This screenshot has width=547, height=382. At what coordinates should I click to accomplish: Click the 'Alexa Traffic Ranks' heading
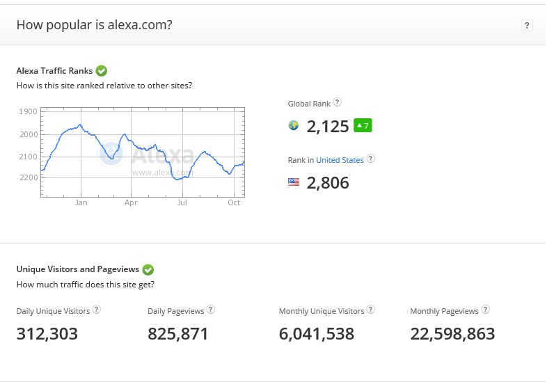pyautogui.click(x=54, y=71)
